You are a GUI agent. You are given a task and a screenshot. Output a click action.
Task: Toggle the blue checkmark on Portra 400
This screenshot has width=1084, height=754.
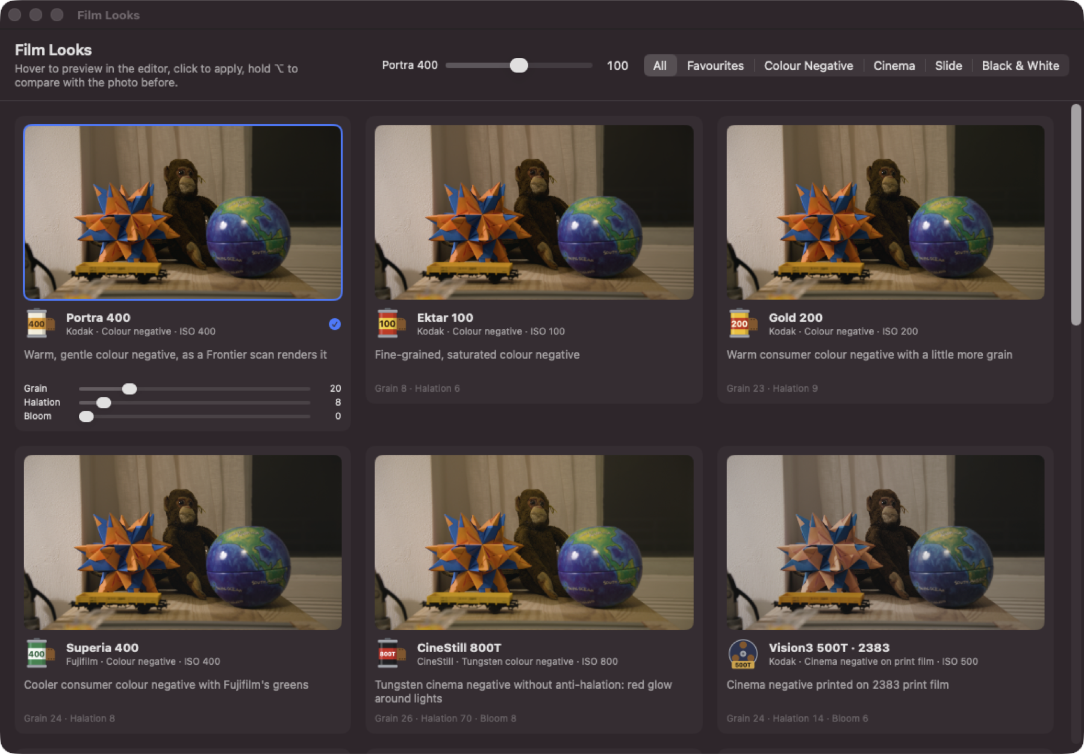coord(335,324)
